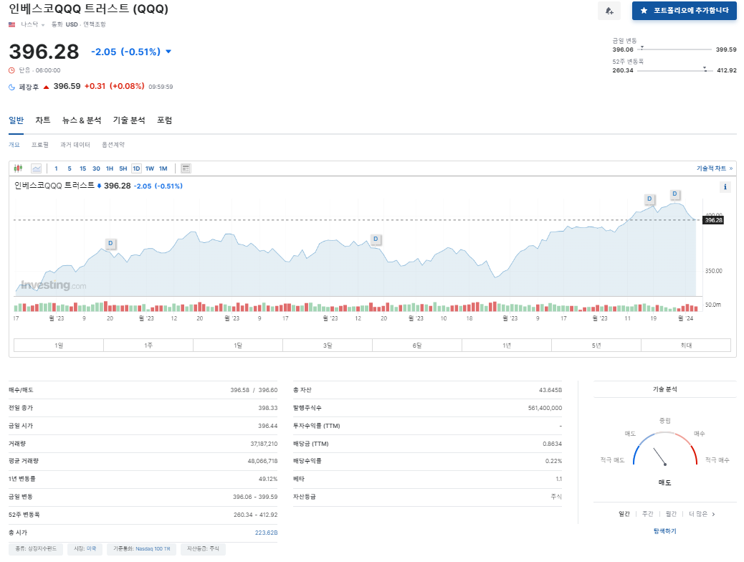Click the chart info 'i' icon

tap(725, 187)
